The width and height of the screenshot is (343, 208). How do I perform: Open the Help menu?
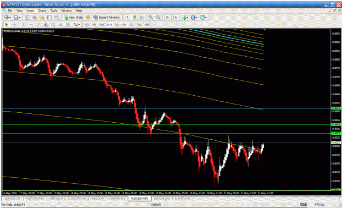(78, 10)
